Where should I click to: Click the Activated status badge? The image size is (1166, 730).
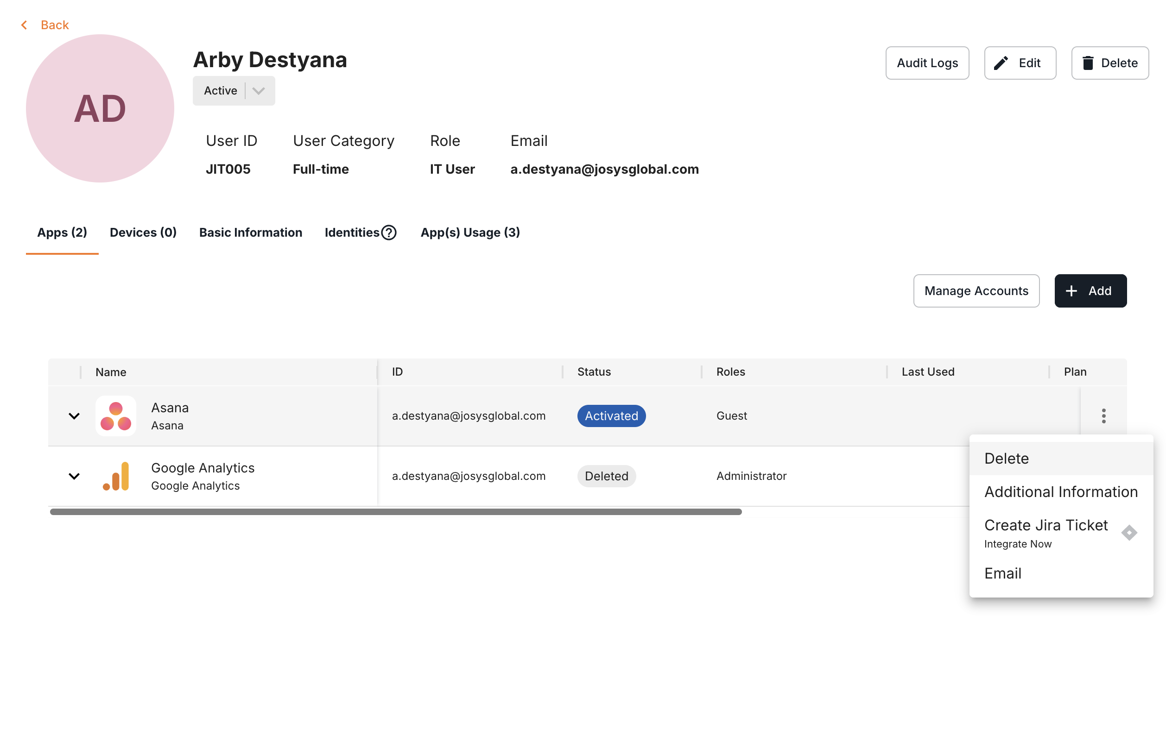(x=611, y=415)
